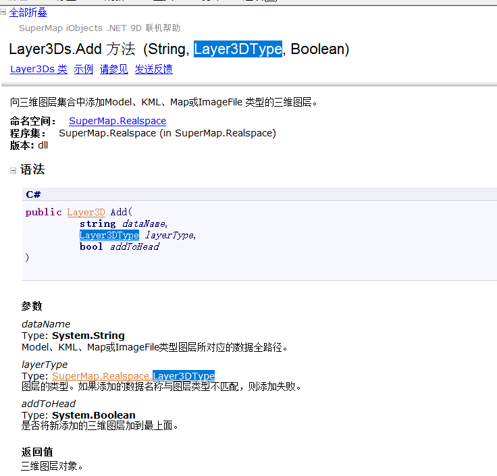497x476 pixels.
Task: Open highlighted Layer3DType link under layerType
Action: (x=183, y=376)
